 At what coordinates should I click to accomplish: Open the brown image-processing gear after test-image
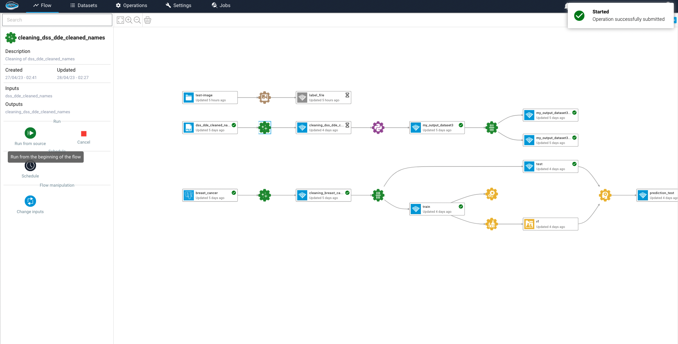coord(264,97)
